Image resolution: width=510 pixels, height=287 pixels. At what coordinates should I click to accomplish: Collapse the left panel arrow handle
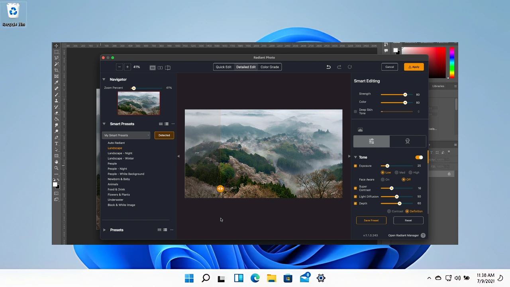coord(178,156)
